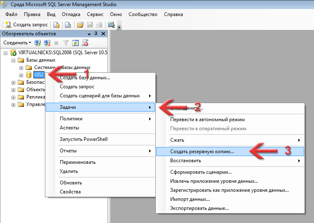The height and width of the screenshot is (223, 314).
Task: Click the Disconnect server icon
Action: tap(47, 43)
